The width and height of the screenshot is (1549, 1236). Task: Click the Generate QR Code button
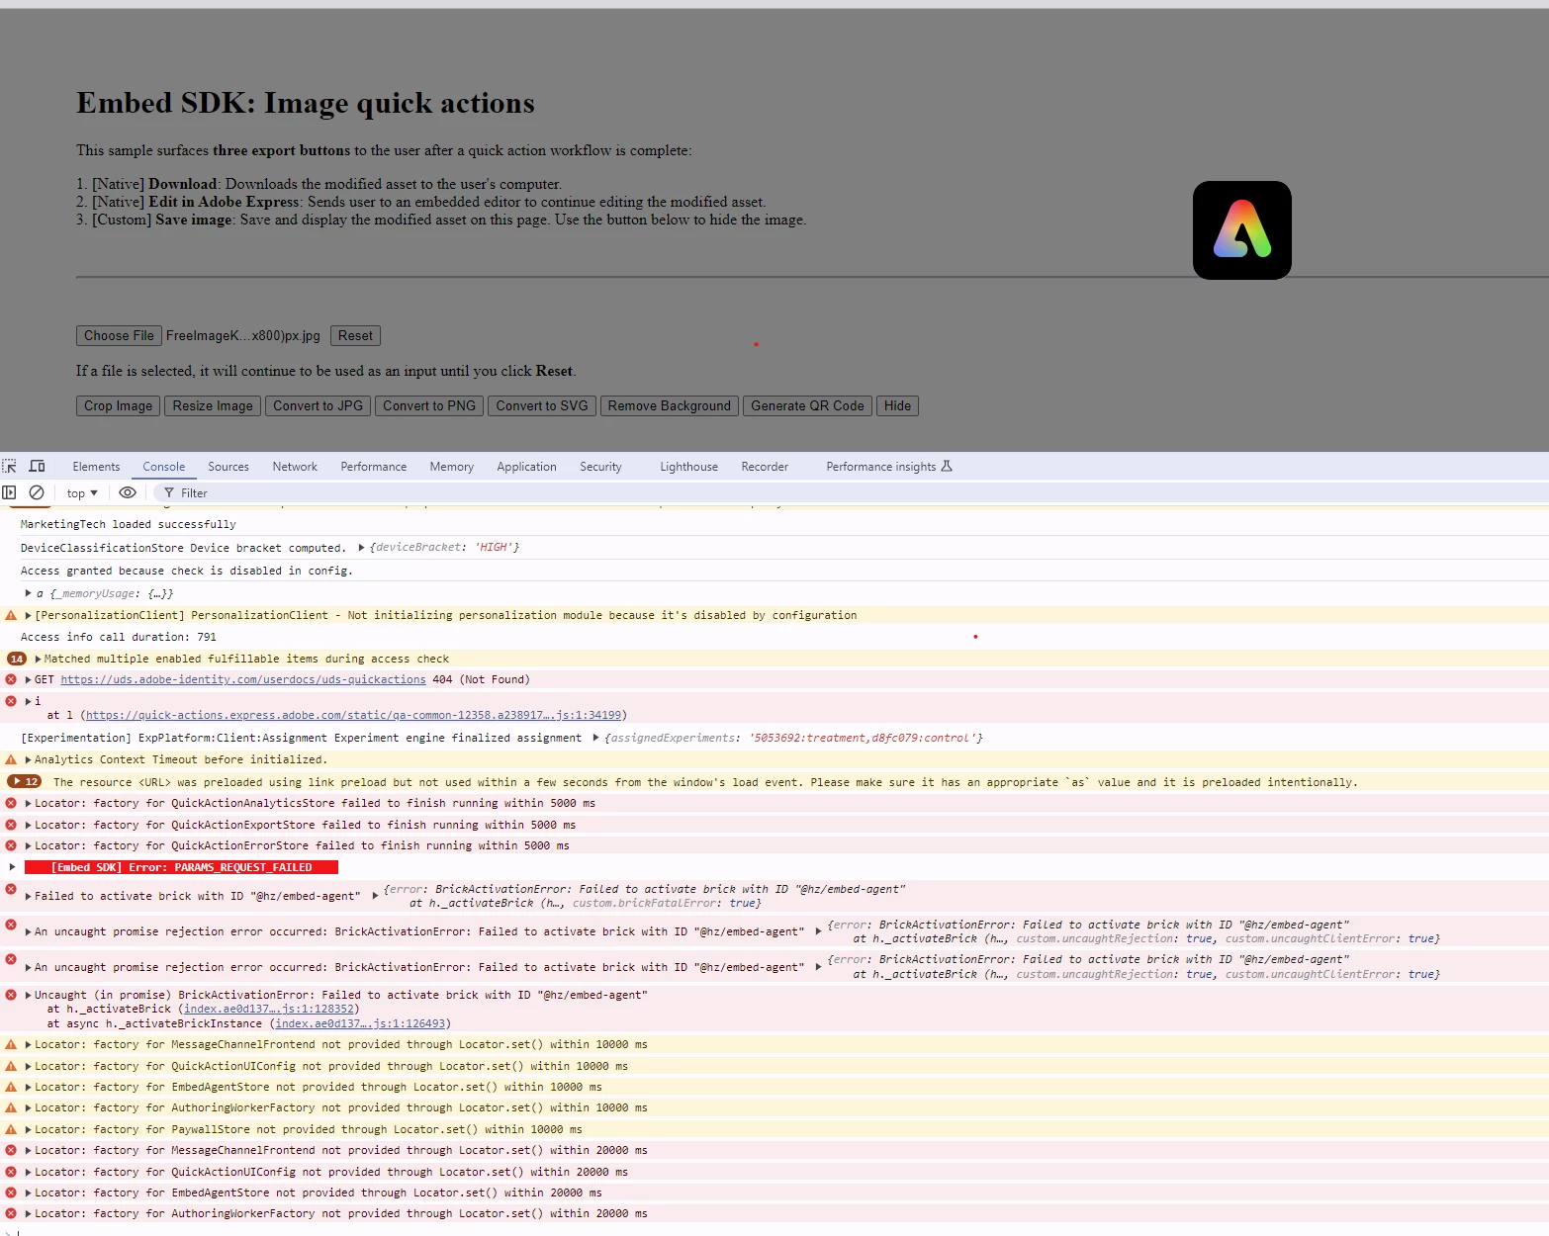807,406
